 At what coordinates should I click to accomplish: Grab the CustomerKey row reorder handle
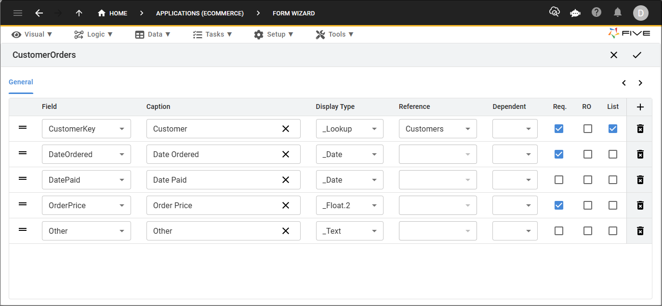click(23, 127)
